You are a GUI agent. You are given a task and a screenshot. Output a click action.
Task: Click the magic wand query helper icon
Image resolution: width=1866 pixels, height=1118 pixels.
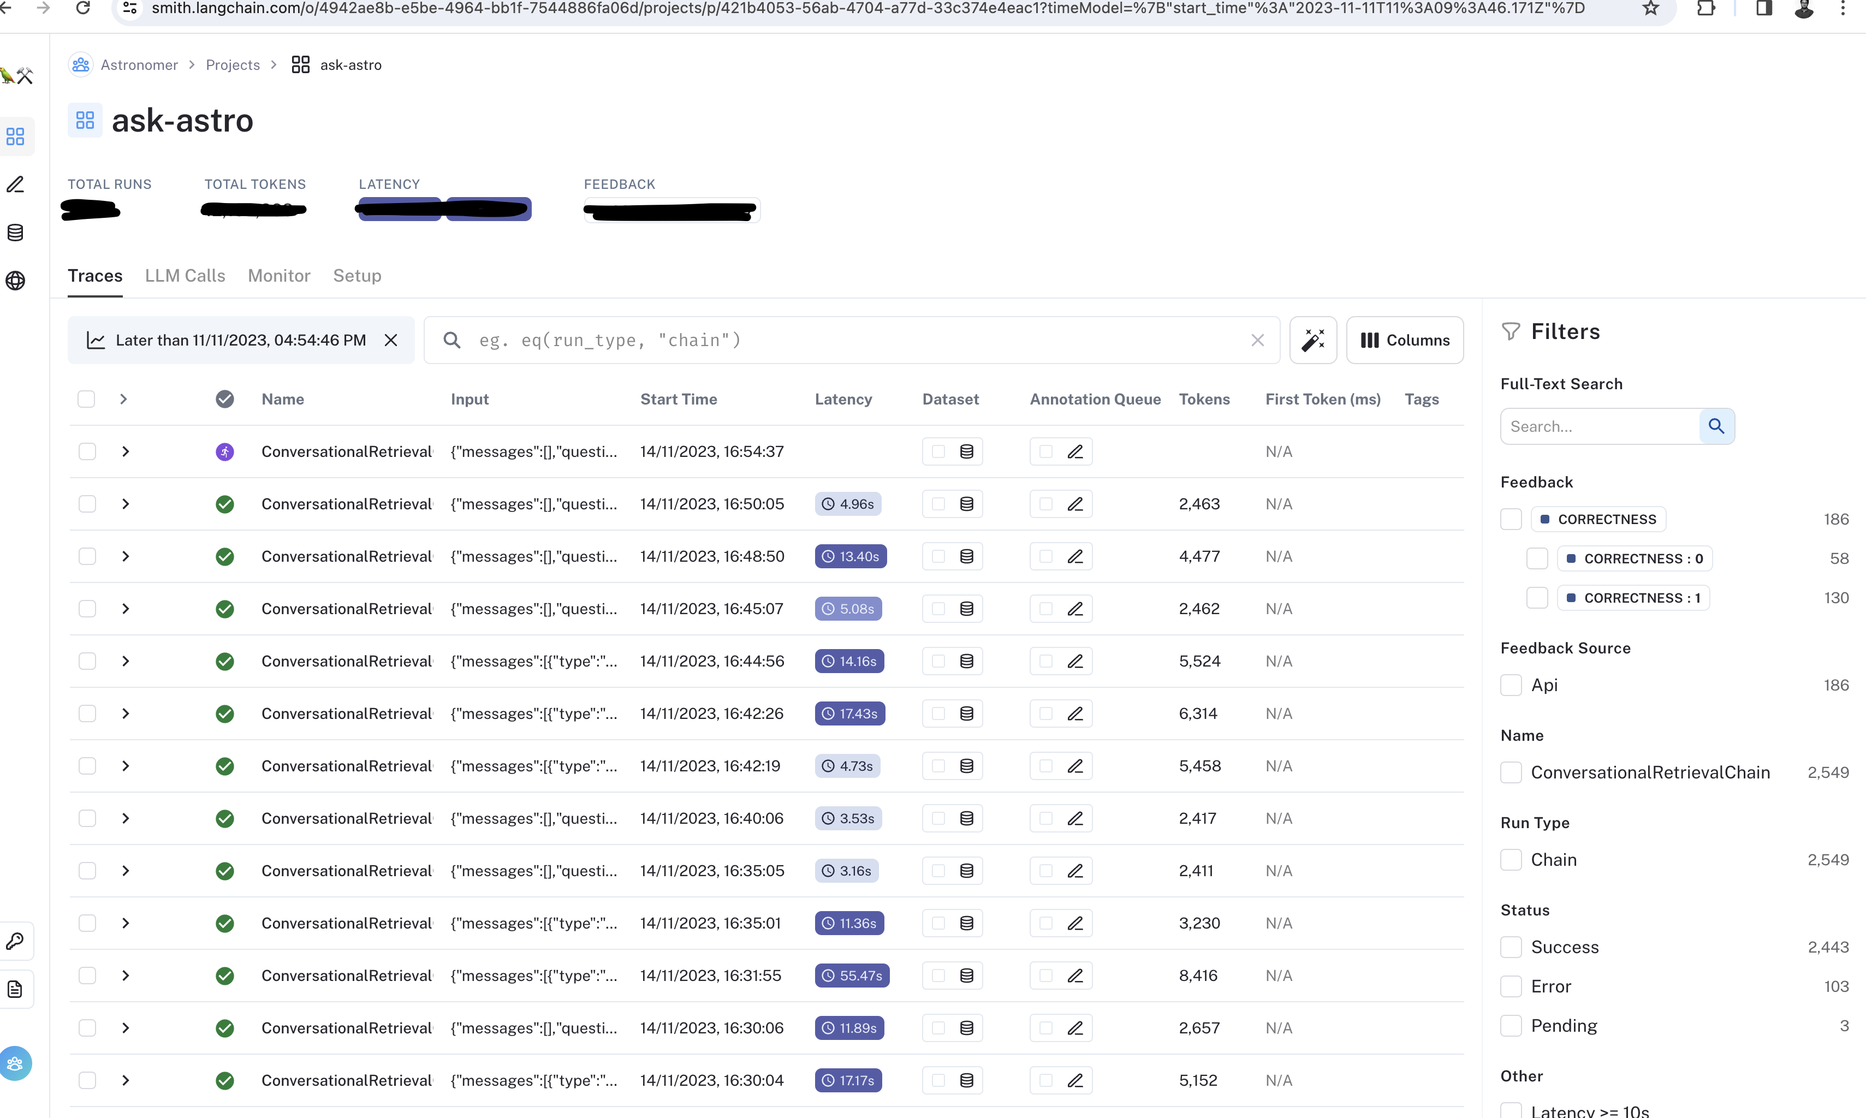tap(1313, 341)
